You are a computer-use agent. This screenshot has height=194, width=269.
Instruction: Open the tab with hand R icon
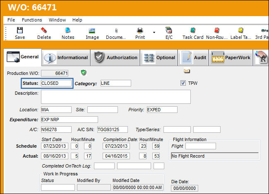point(261,57)
